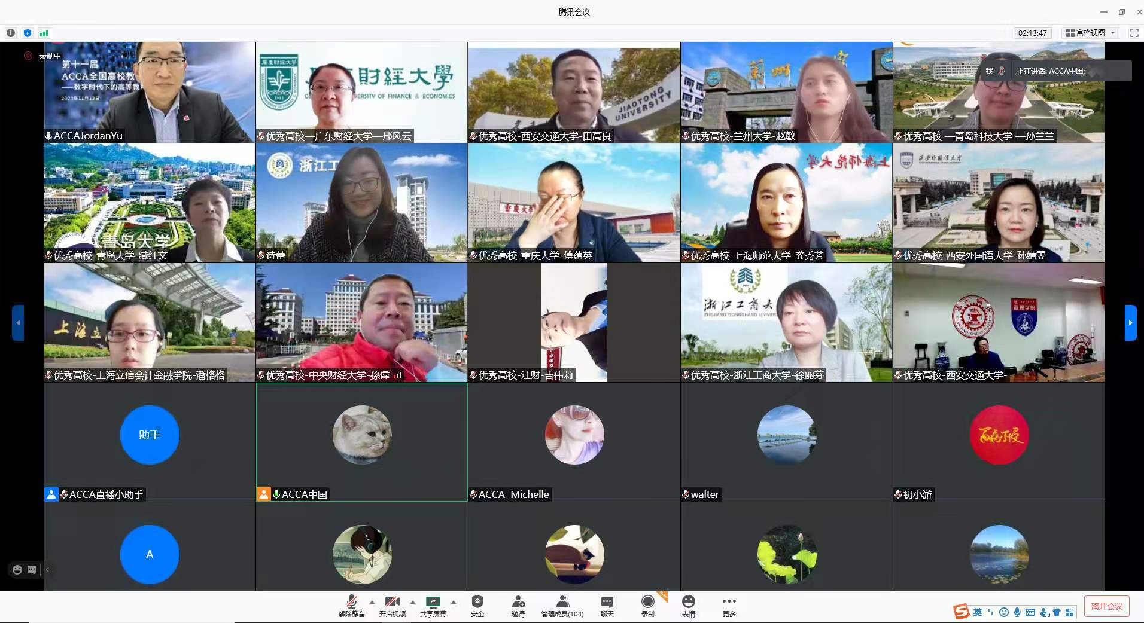Viewport: 1144px width, 623px height.
Task: Unmute microphone with 解除静音
Action: [x=351, y=605]
